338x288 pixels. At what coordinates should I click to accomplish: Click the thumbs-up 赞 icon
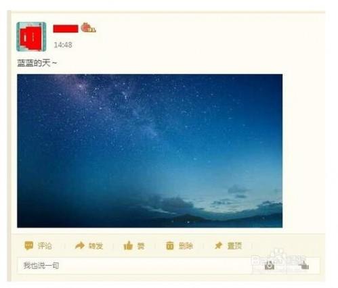coord(128,245)
